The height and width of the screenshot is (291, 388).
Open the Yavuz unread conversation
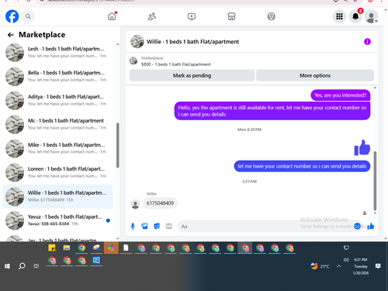coord(58,220)
